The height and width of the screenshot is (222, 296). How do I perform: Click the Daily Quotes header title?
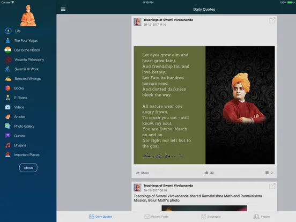pyautogui.click(x=204, y=9)
